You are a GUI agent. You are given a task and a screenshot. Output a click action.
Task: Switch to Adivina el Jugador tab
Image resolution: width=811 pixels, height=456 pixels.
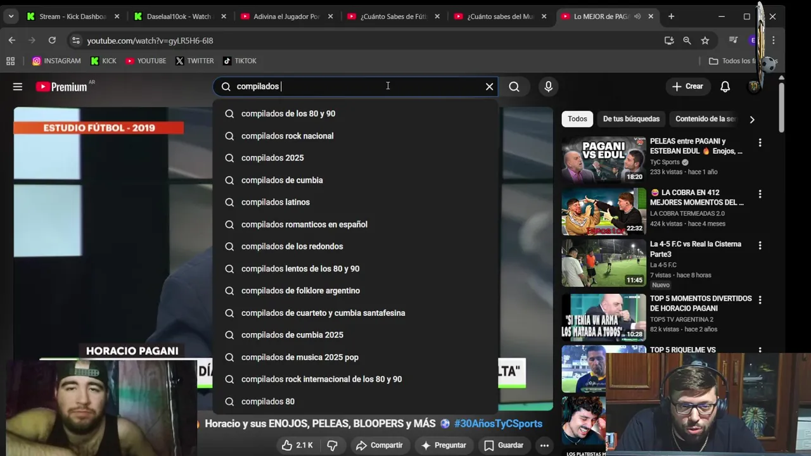(x=288, y=16)
